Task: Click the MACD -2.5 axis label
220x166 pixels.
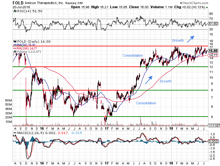Action: [212, 159]
